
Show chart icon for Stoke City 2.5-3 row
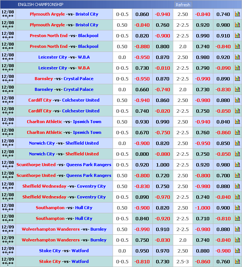click(238, 261)
